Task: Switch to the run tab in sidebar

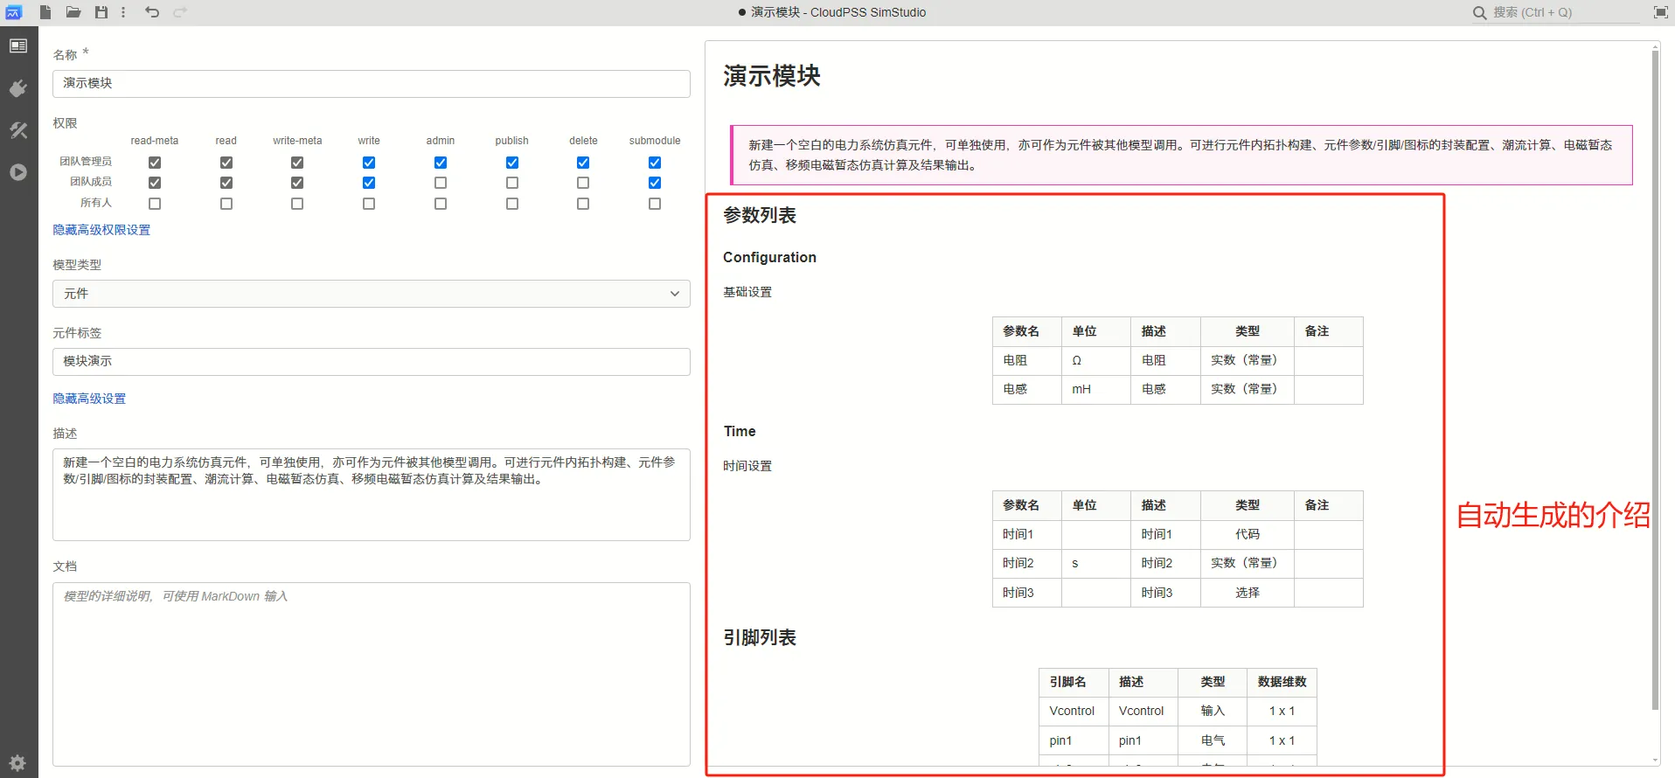Action: coord(18,172)
